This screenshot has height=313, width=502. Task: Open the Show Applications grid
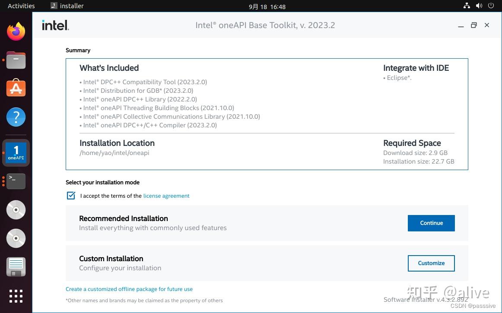tap(16, 296)
